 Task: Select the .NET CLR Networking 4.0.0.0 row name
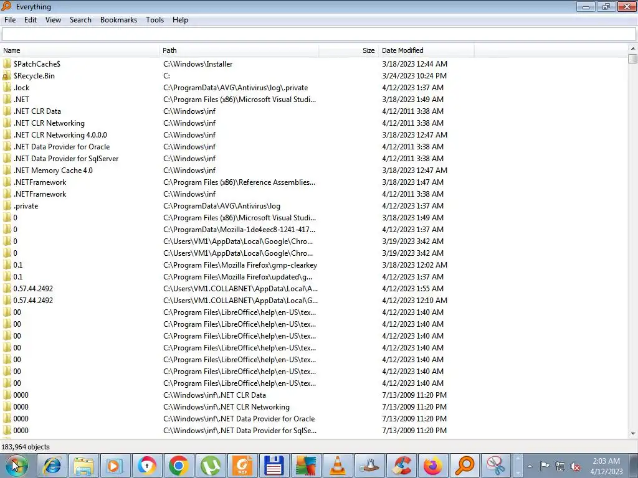(x=60, y=135)
